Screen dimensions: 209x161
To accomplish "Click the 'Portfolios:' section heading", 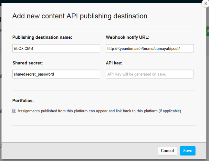I will coord(23,100).
